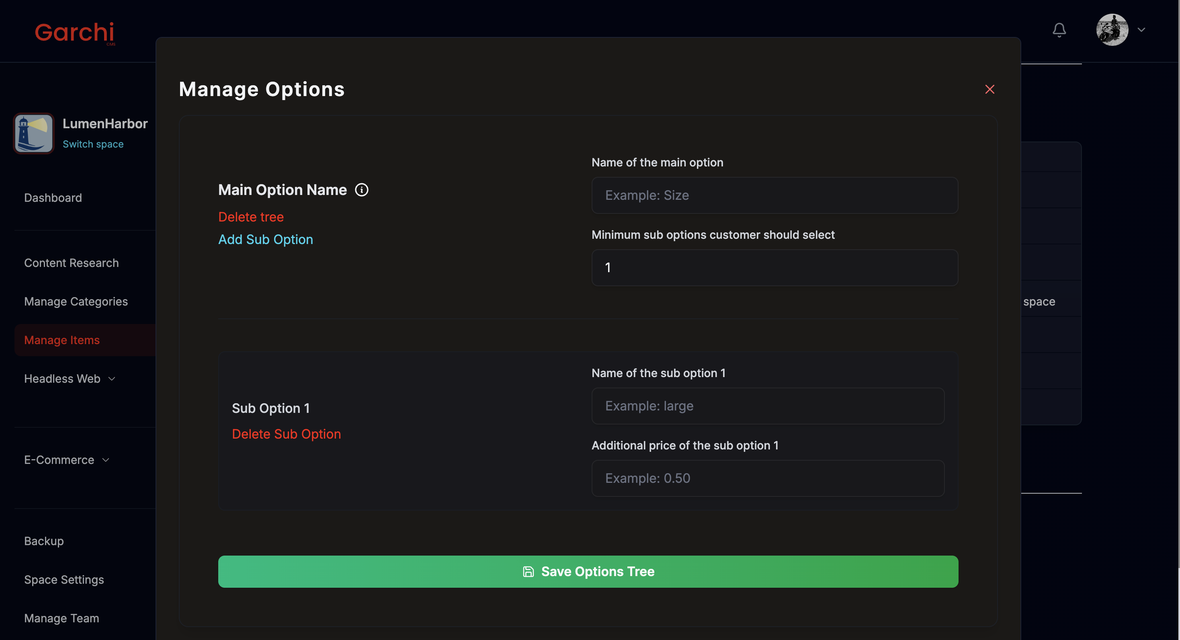This screenshot has width=1180, height=640.
Task: Click Delete Sub Option
Action: [x=286, y=434]
